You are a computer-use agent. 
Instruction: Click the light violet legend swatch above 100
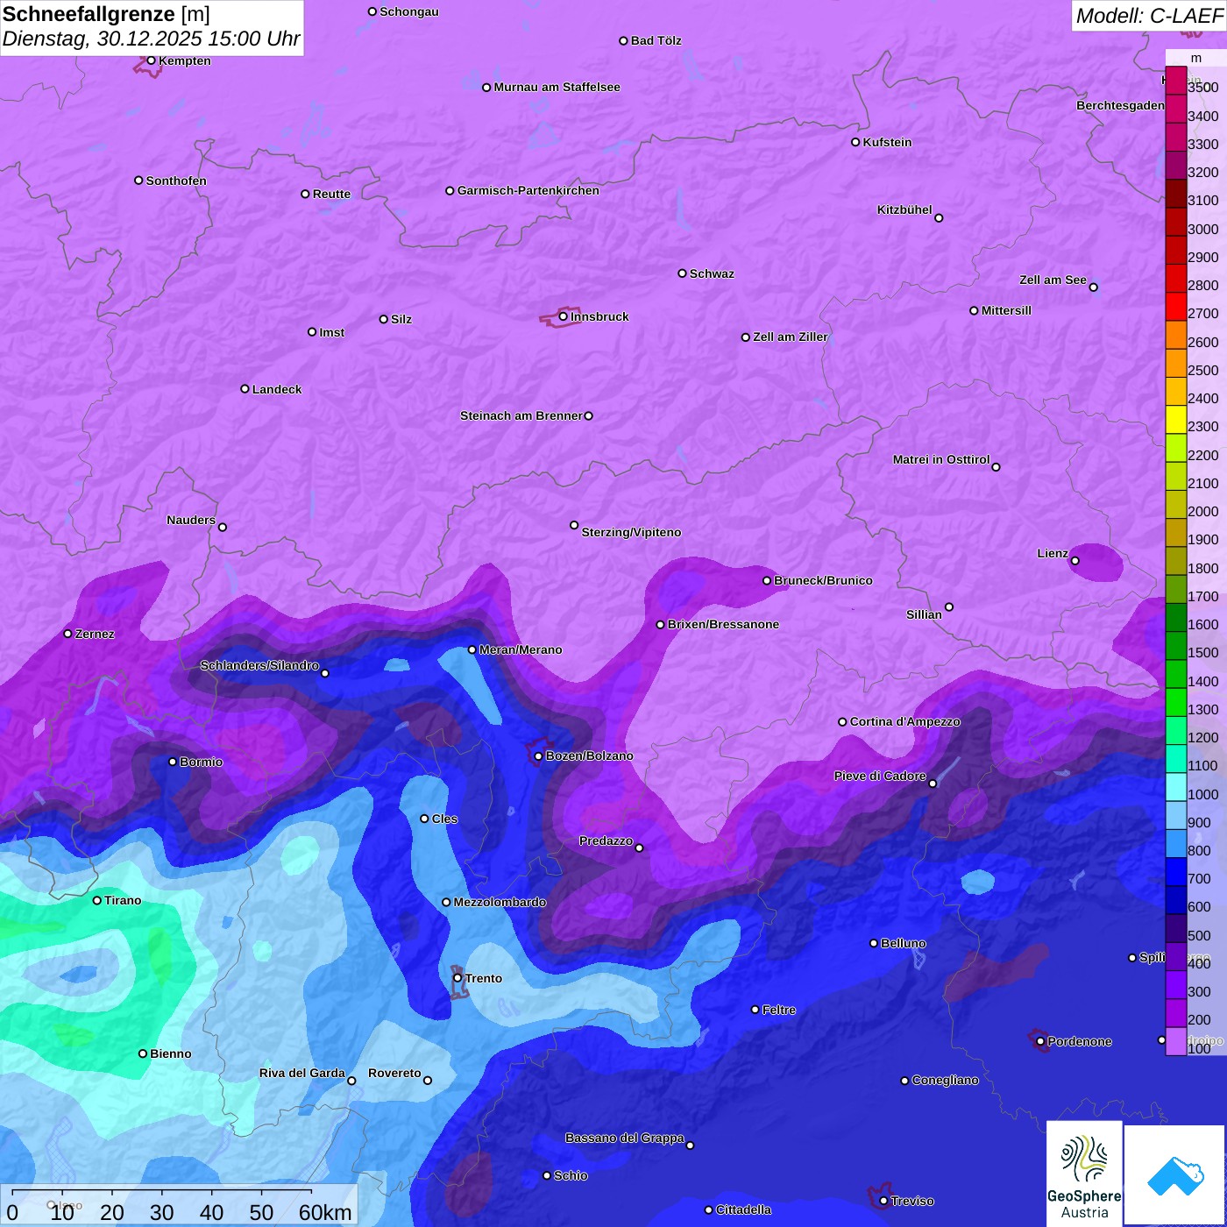[1176, 1041]
